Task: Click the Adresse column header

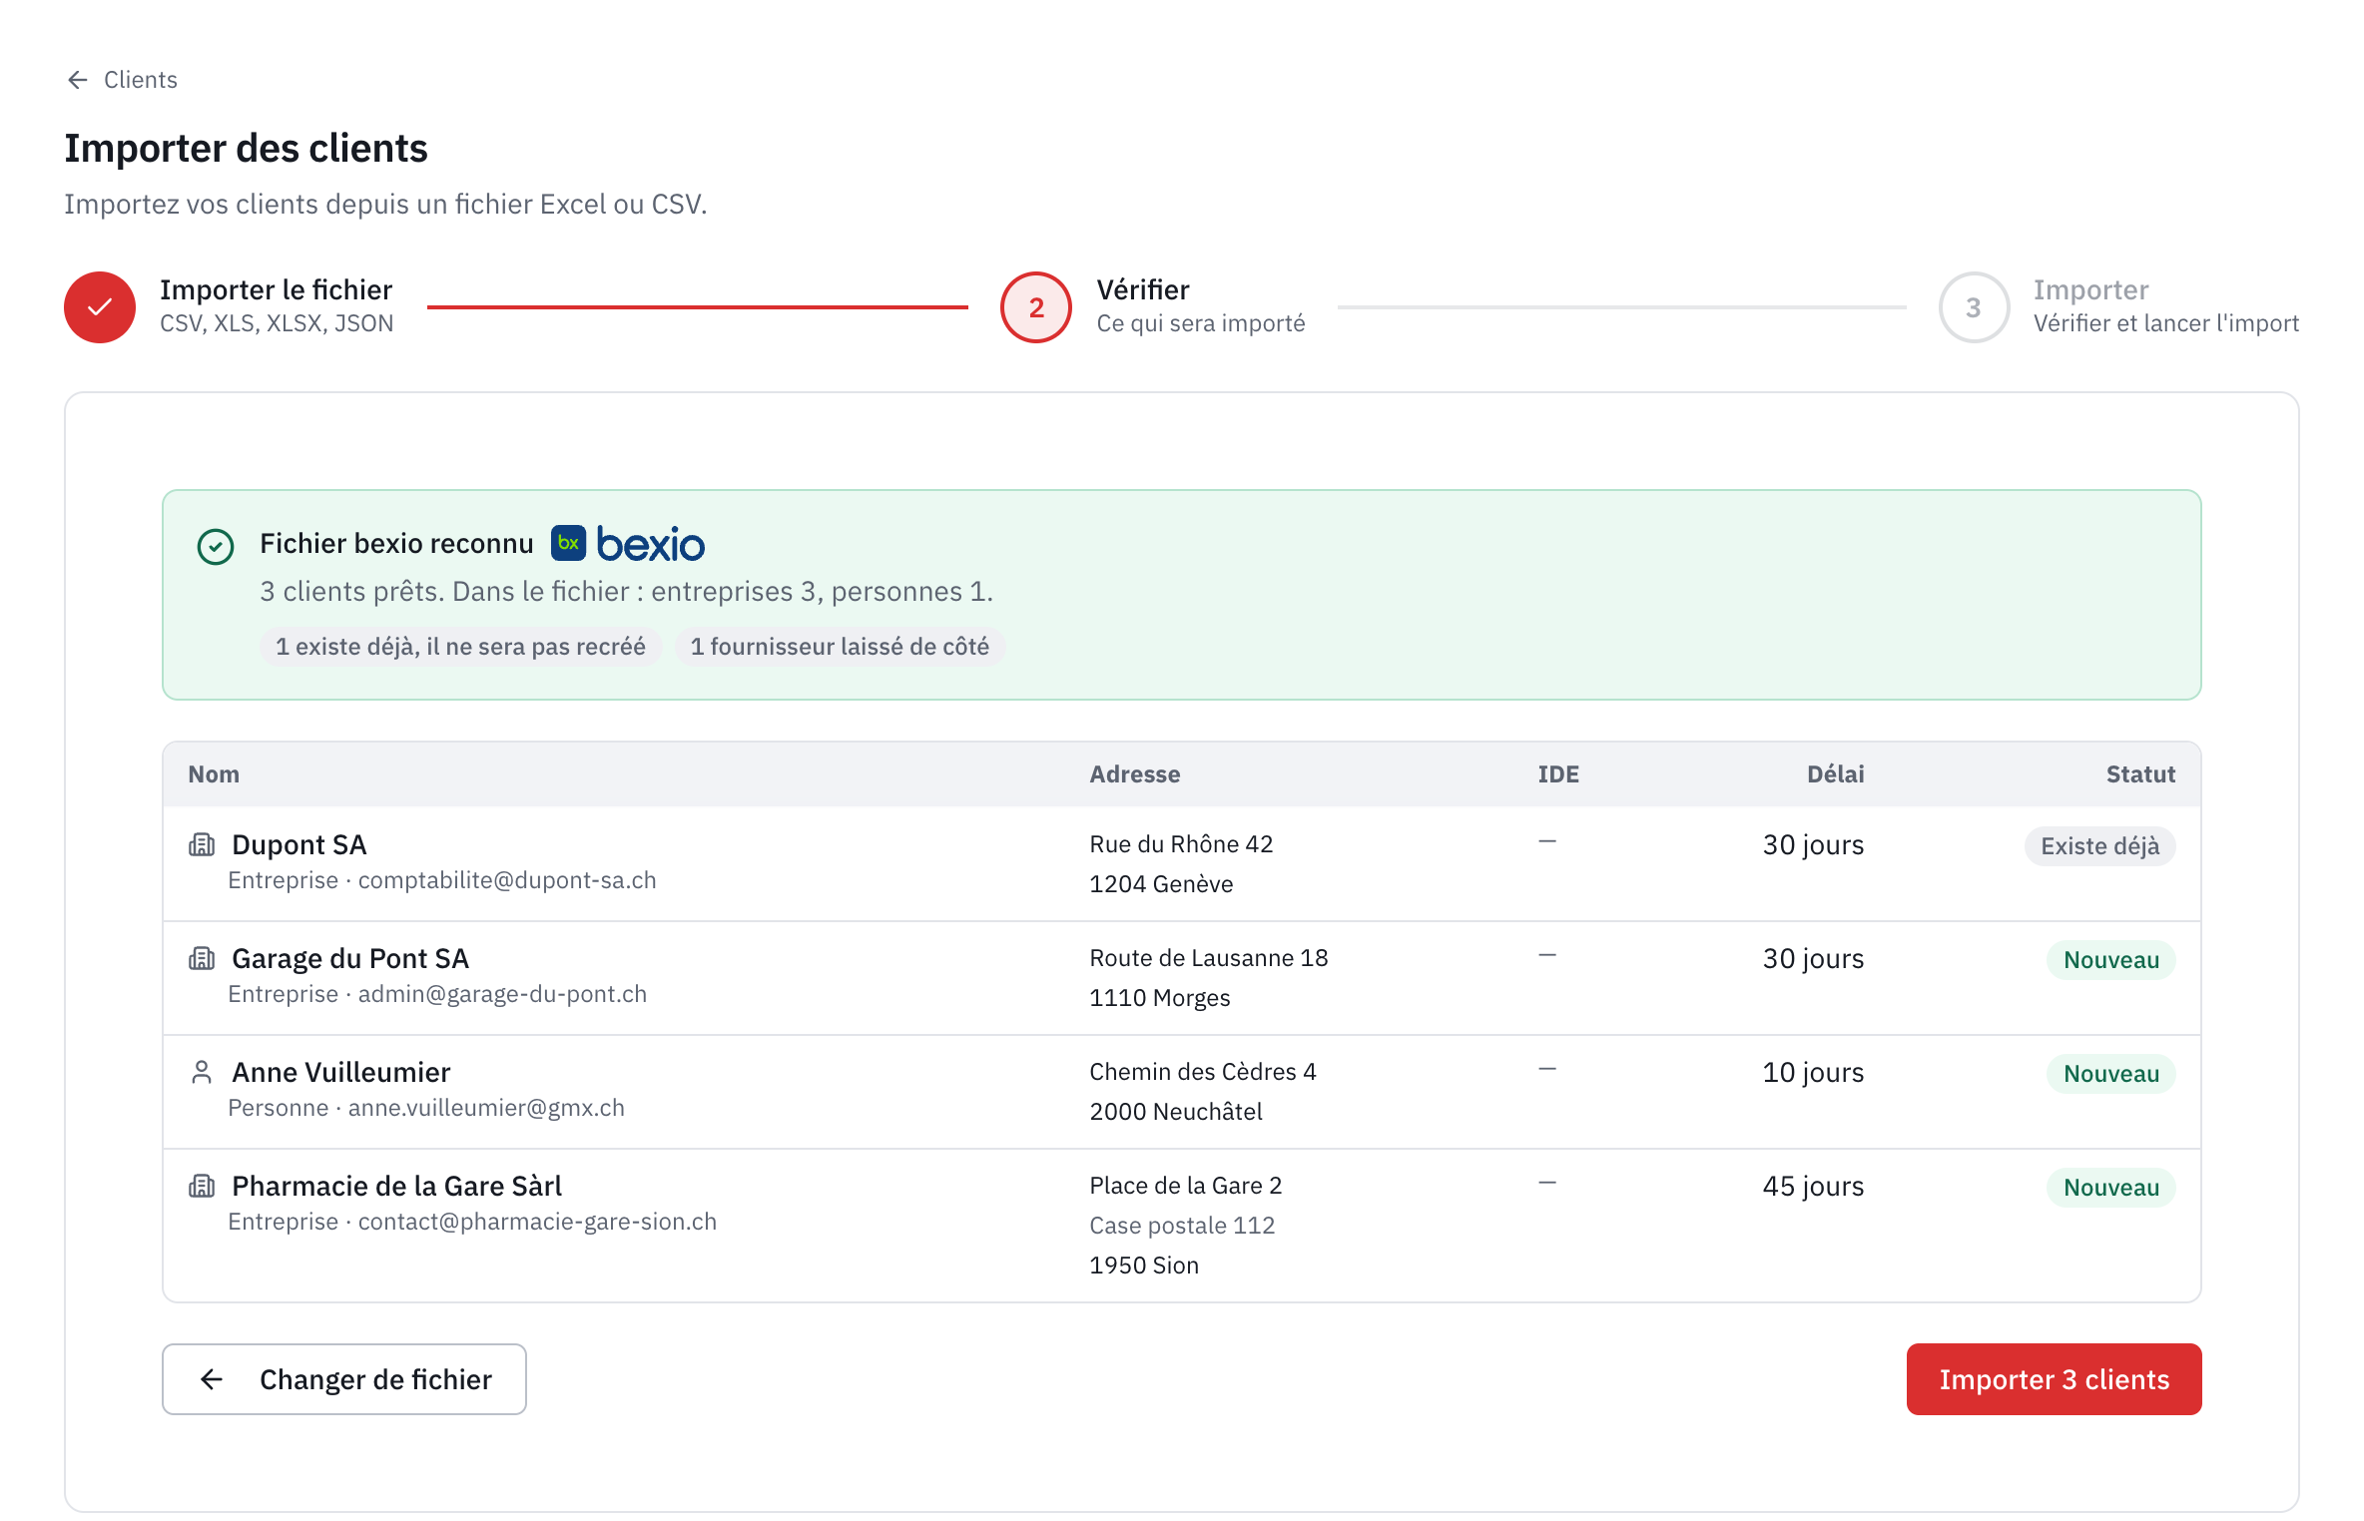Action: click(1135, 774)
